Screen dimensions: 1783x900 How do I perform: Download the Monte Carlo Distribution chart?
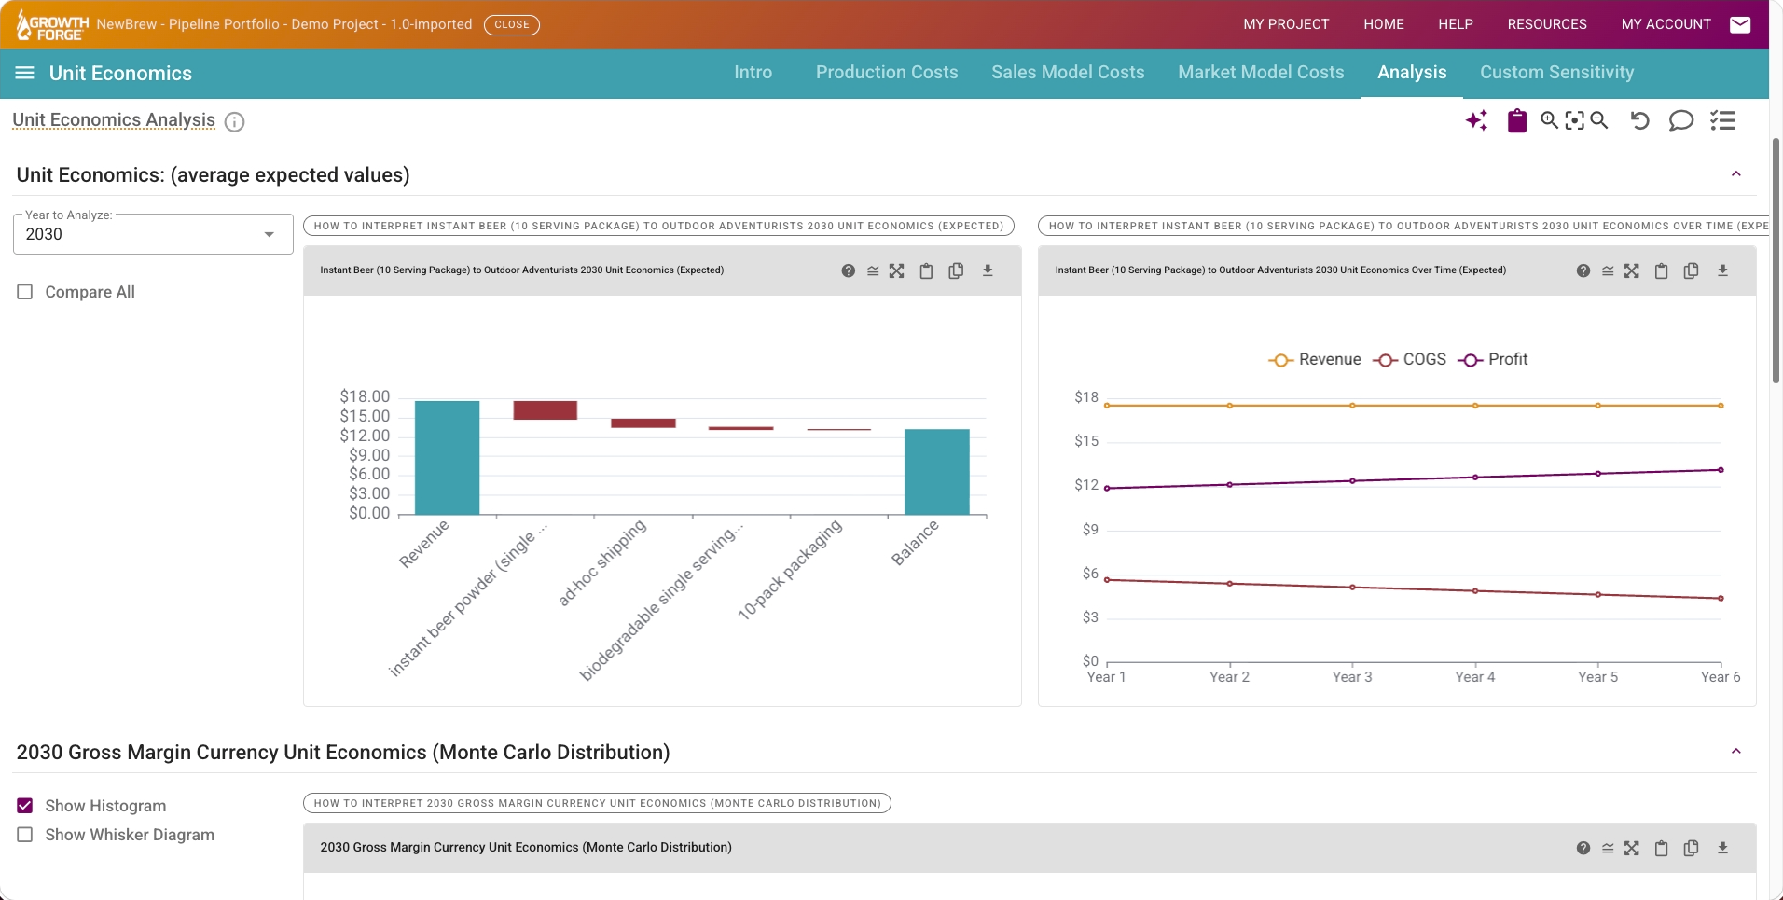[x=1722, y=848]
